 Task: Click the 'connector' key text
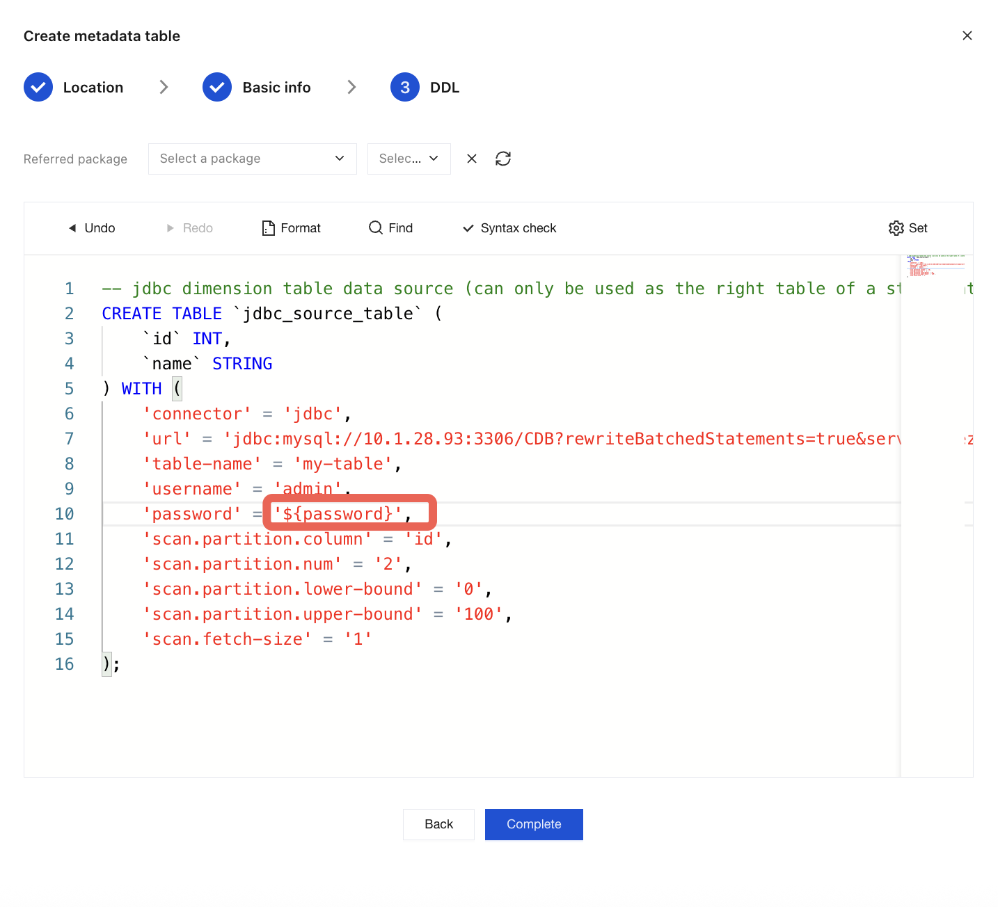[197, 414]
